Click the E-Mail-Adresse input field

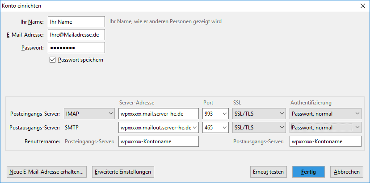pos(76,35)
